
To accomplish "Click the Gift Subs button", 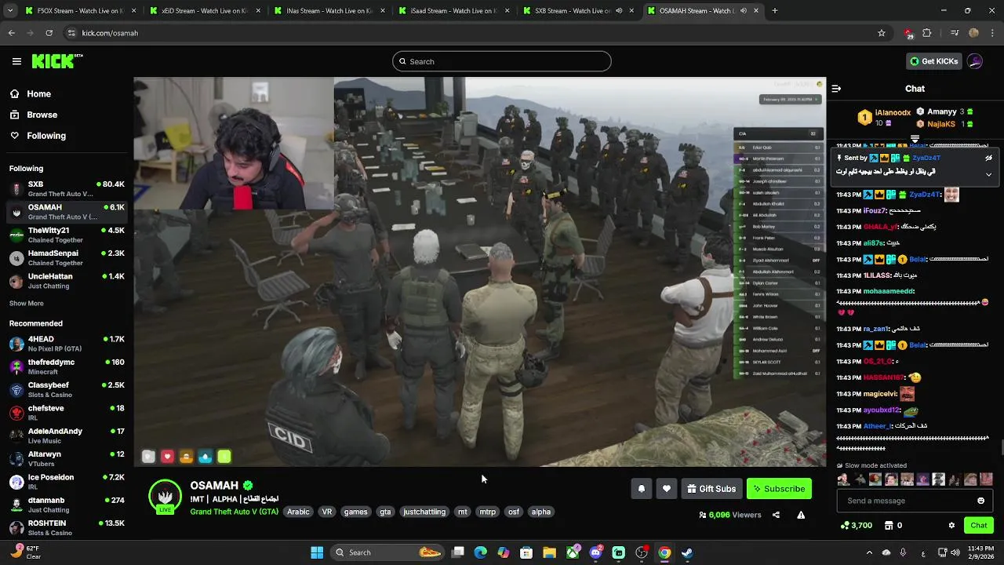I will tap(711, 489).
